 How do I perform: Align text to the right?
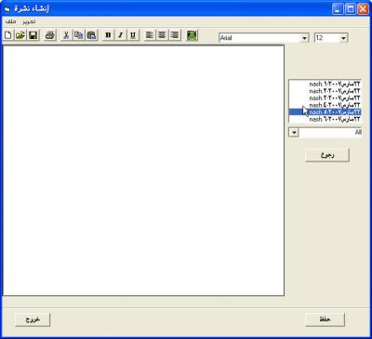tap(175, 35)
